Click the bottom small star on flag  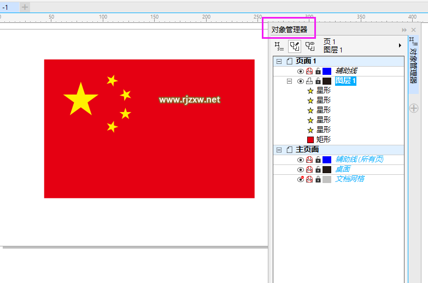click(x=112, y=127)
